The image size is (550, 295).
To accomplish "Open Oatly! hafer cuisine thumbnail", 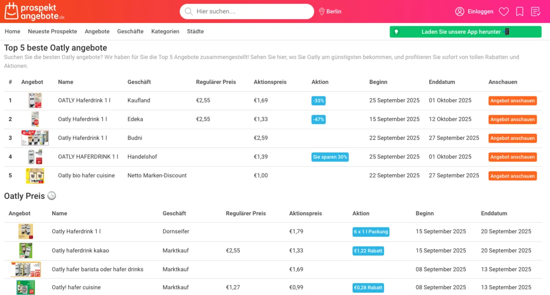I will tap(26, 288).
